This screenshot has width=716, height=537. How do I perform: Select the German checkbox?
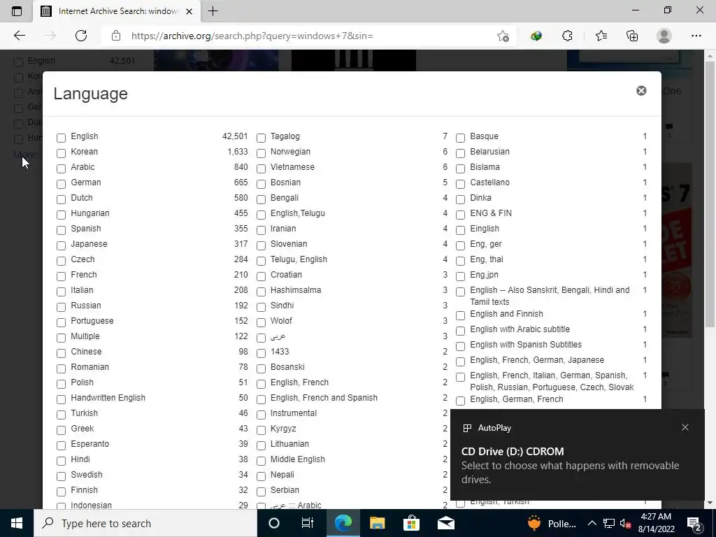(x=62, y=184)
